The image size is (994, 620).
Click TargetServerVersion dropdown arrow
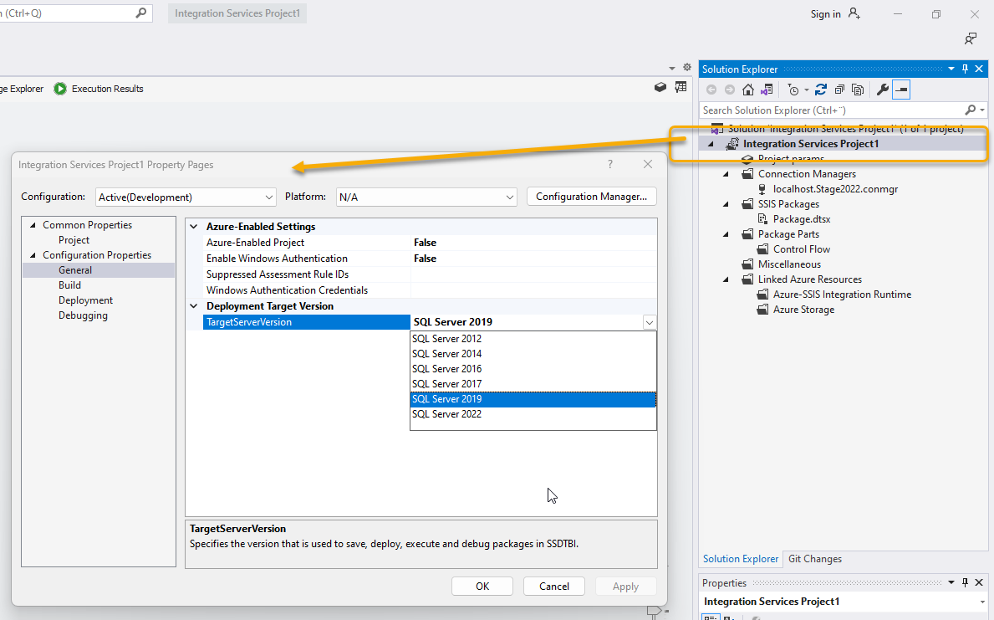[x=649, y=322]
